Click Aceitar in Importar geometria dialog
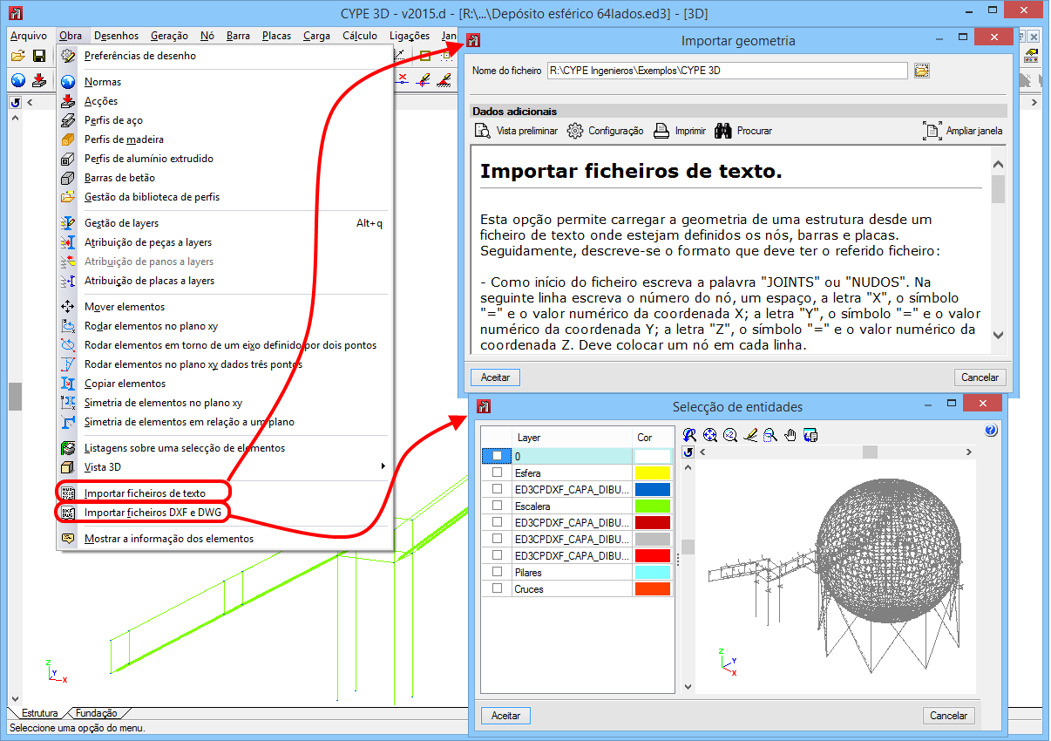This screenshot has width=1051, height=741. click(495, 377)
